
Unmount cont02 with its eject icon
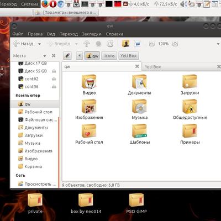54,79
